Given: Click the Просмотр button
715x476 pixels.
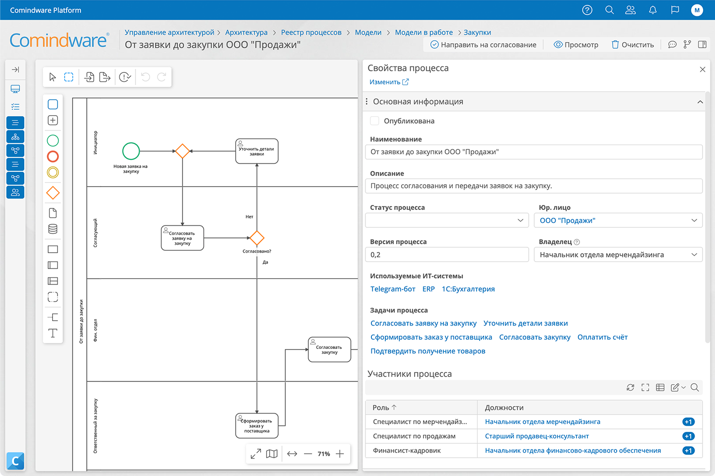Looking at the screenshot, I should 576,45.
